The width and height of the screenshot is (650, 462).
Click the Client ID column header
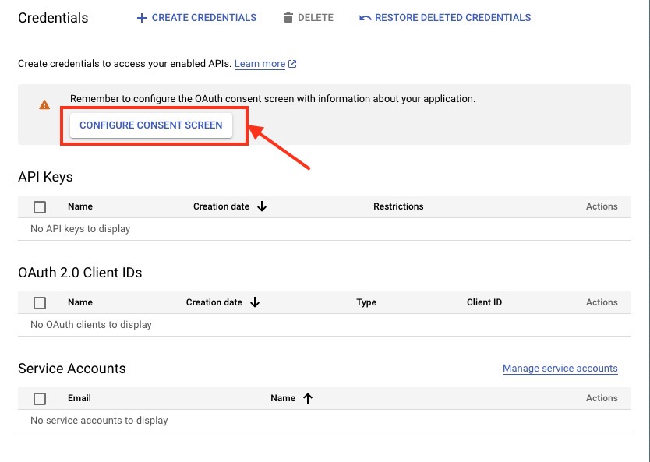click(x=484, y=302)
